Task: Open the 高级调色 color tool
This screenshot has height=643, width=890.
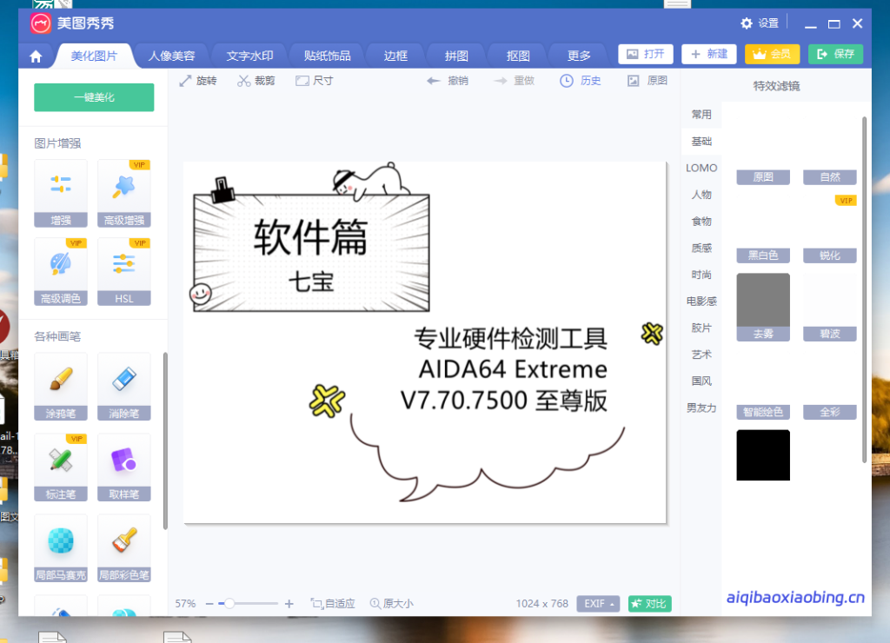Action: 61,271
